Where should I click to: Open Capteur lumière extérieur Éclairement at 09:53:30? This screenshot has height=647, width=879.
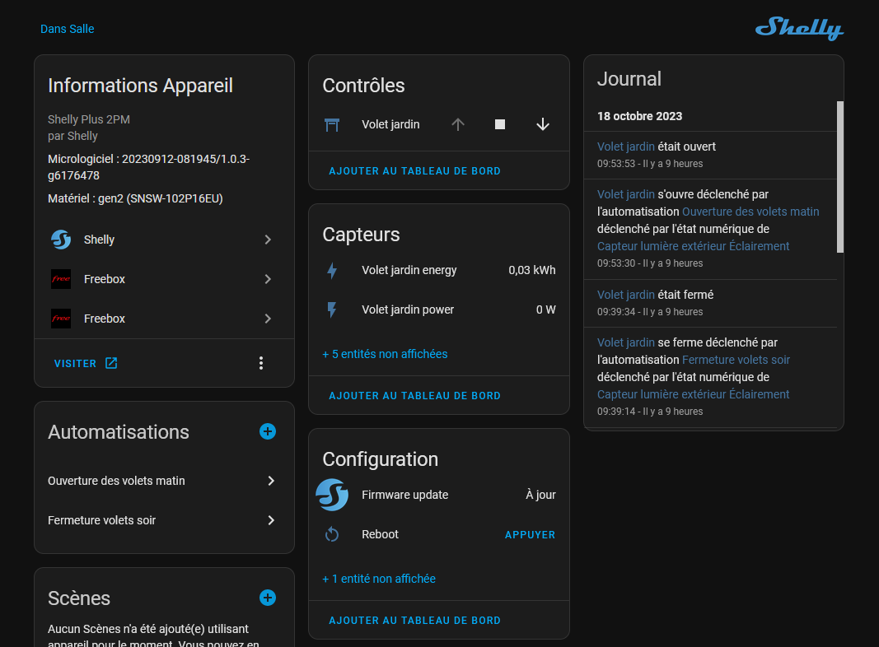pyautogui.click(x=693, y=246)
